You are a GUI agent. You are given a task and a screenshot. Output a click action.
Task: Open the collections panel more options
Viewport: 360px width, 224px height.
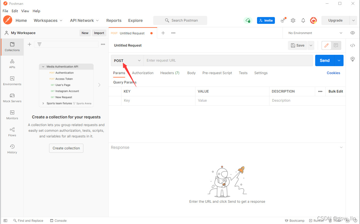(103, 44)
